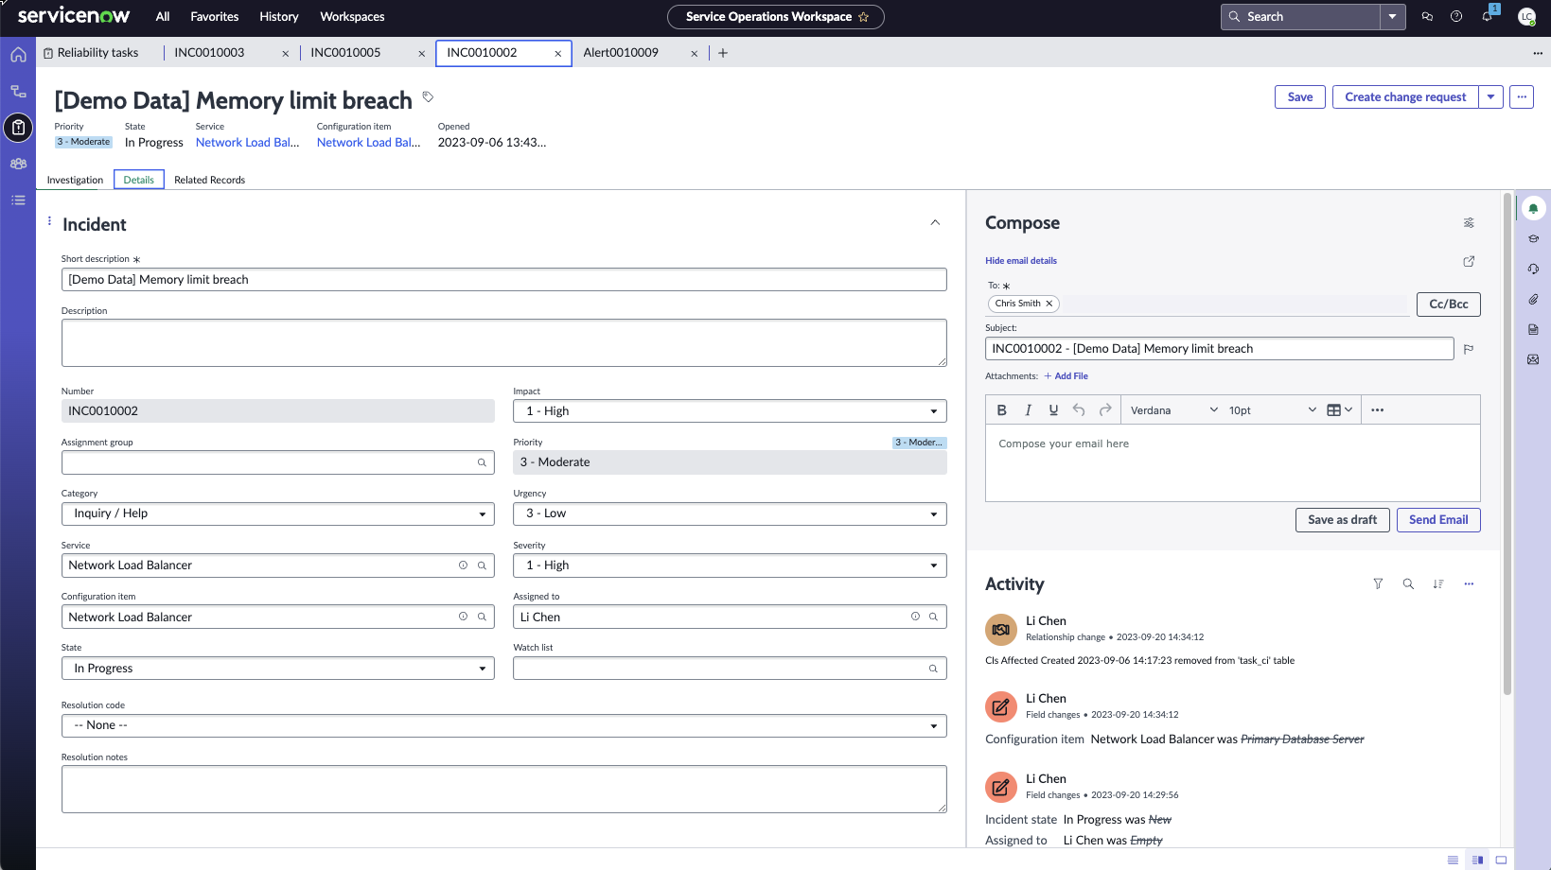
Task: Click the favorite star on Service Operations Workspace
Action: (863, 17)
